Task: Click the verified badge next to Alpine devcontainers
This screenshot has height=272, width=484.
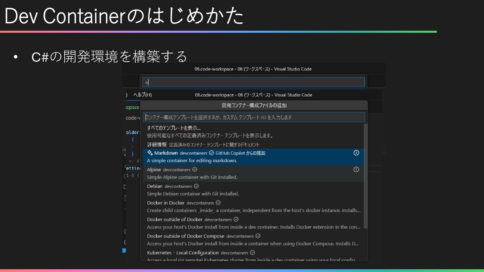Action: pos(195,169)
